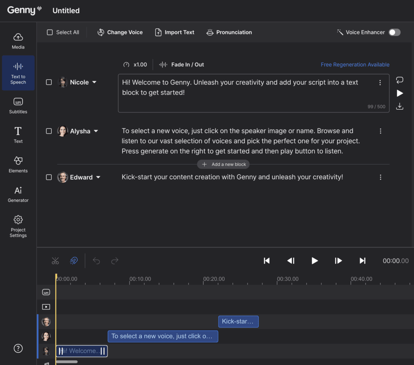Viewport: 414px width, 365px height.
Task: Open the Media panel
Action: click(x=18, y=41)
